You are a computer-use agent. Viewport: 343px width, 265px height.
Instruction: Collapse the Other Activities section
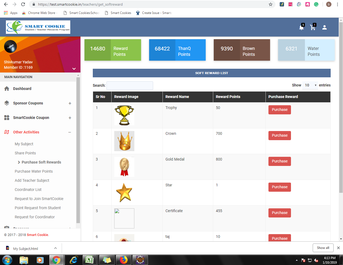(x=70, y=132)
